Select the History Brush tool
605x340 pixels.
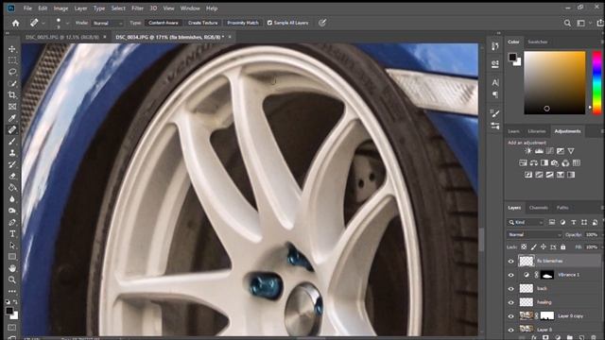(x=12, y=164)
